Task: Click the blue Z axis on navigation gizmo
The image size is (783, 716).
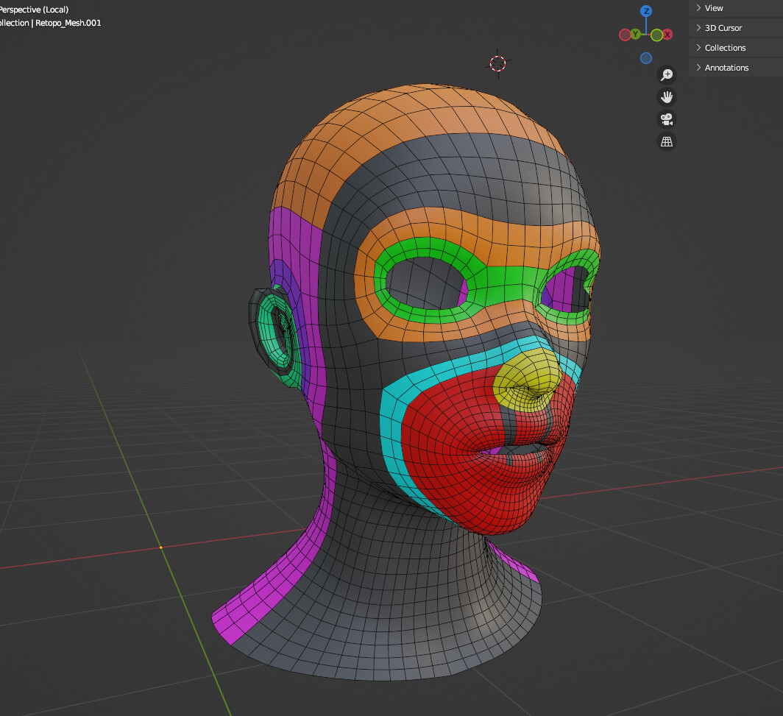Action: pyautogui.click(x=646, y=10)
